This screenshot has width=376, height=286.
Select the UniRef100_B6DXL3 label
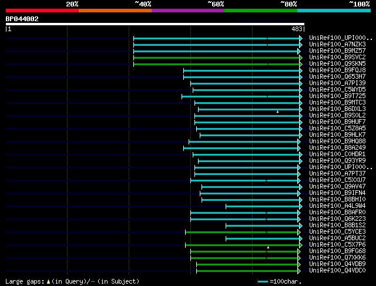pos(337,109)
